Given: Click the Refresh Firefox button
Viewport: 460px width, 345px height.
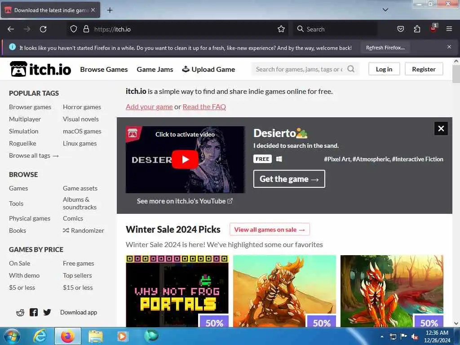Looking at the screenshot, I should (x=385, y=48).
